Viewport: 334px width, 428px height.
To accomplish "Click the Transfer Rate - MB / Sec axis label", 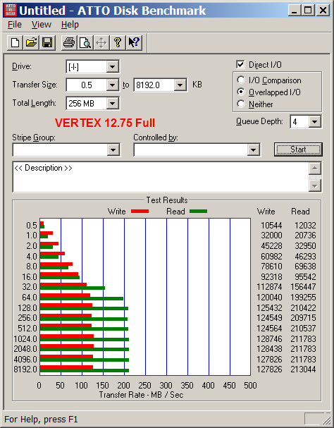I will tap(141, 395).
